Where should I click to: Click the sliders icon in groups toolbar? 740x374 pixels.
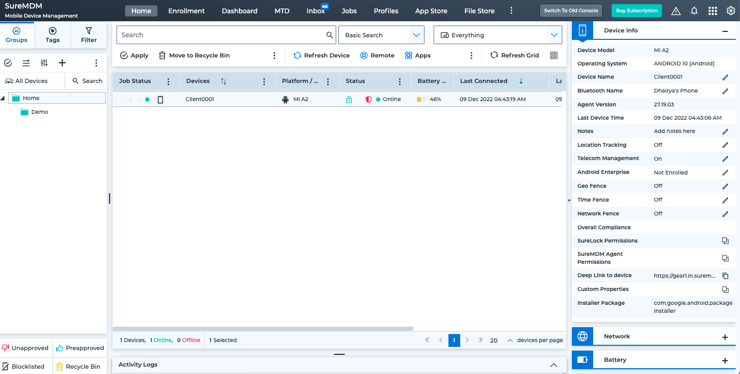point(44,63)
